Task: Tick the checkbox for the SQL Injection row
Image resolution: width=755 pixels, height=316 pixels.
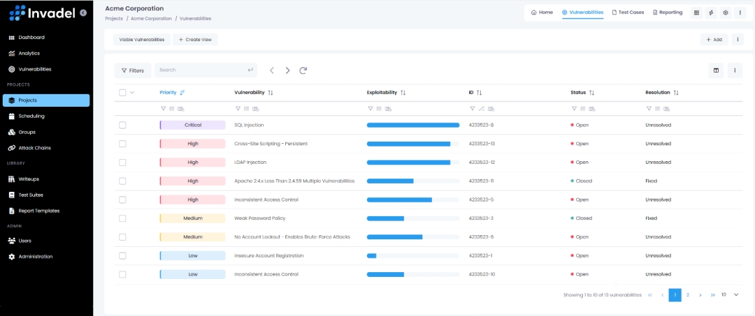Action: [122, 125]
